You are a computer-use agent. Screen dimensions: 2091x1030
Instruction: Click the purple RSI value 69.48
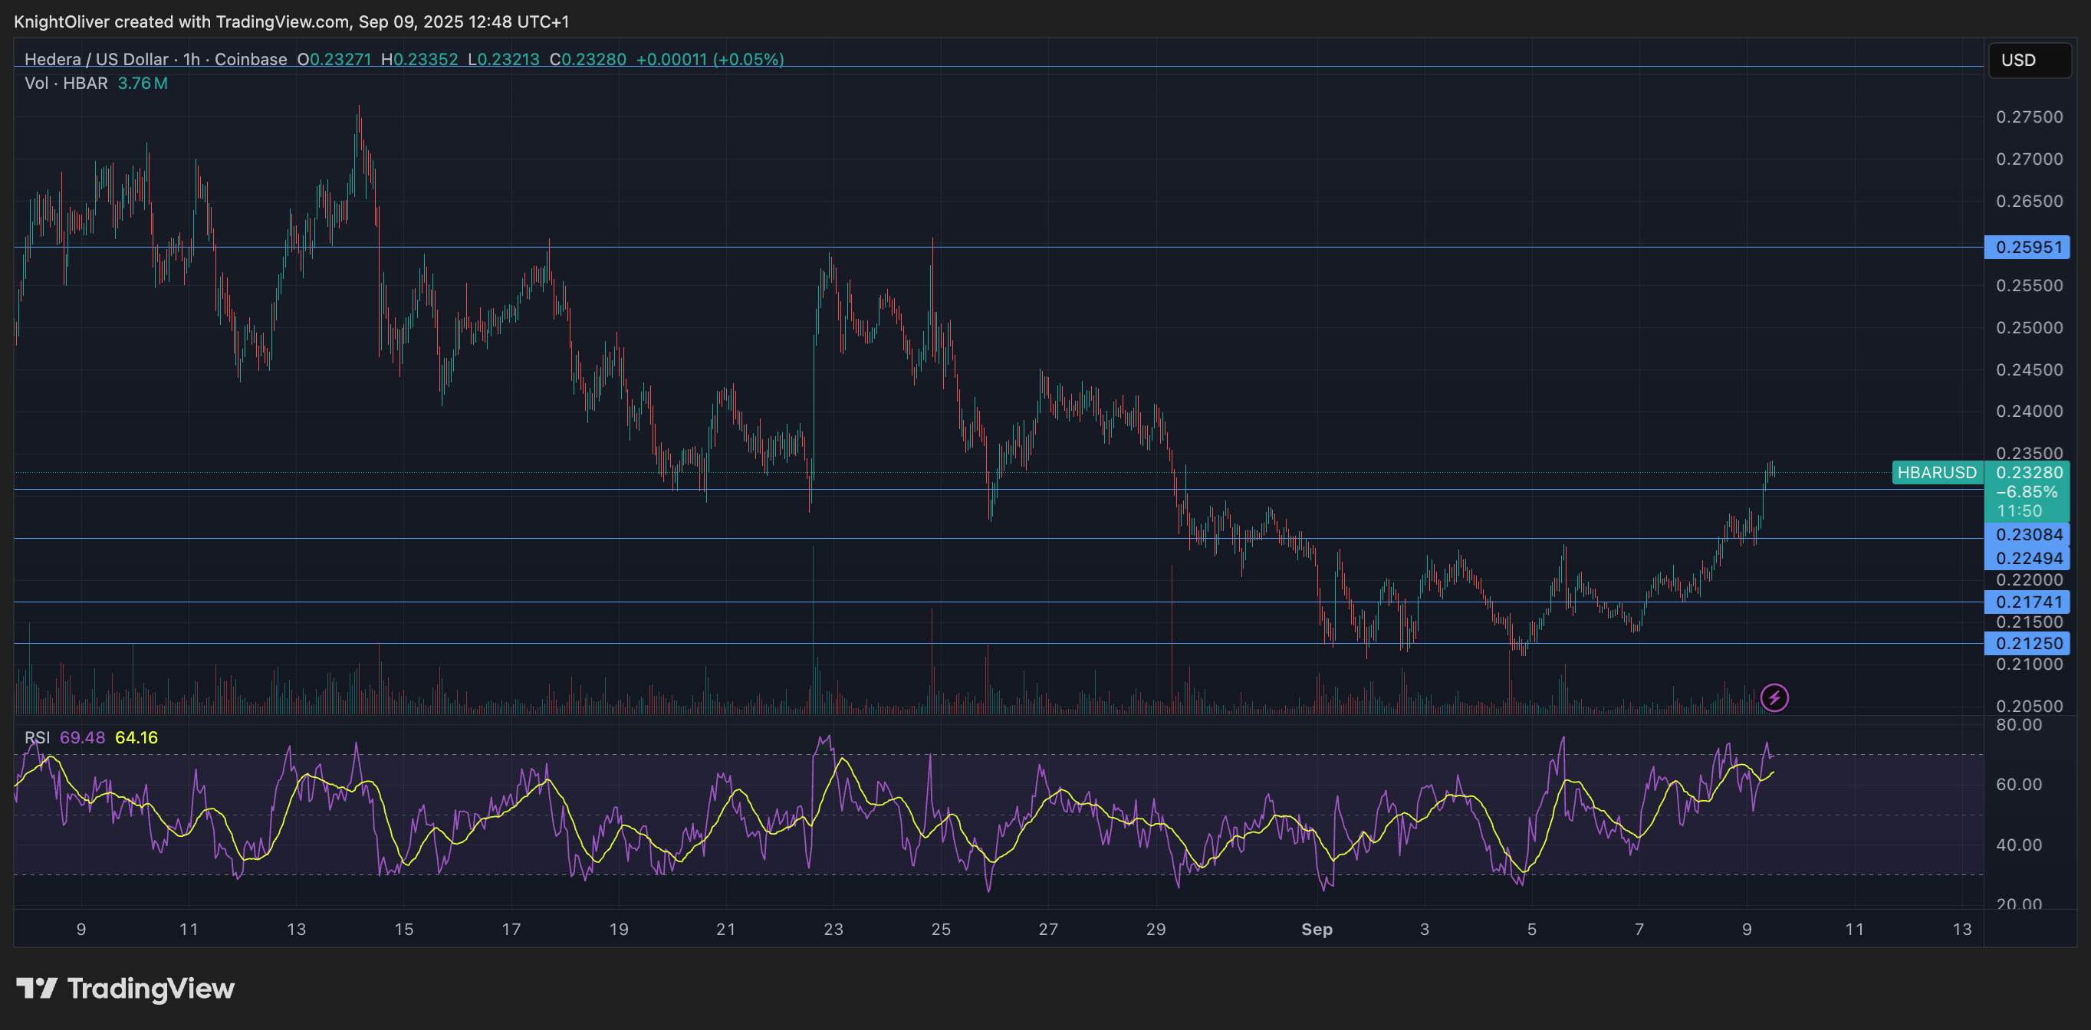coord(82,737)
